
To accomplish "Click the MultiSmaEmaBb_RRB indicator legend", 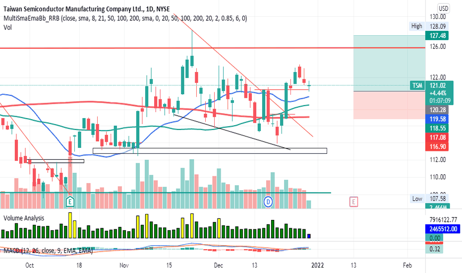I will click(125, 18).
